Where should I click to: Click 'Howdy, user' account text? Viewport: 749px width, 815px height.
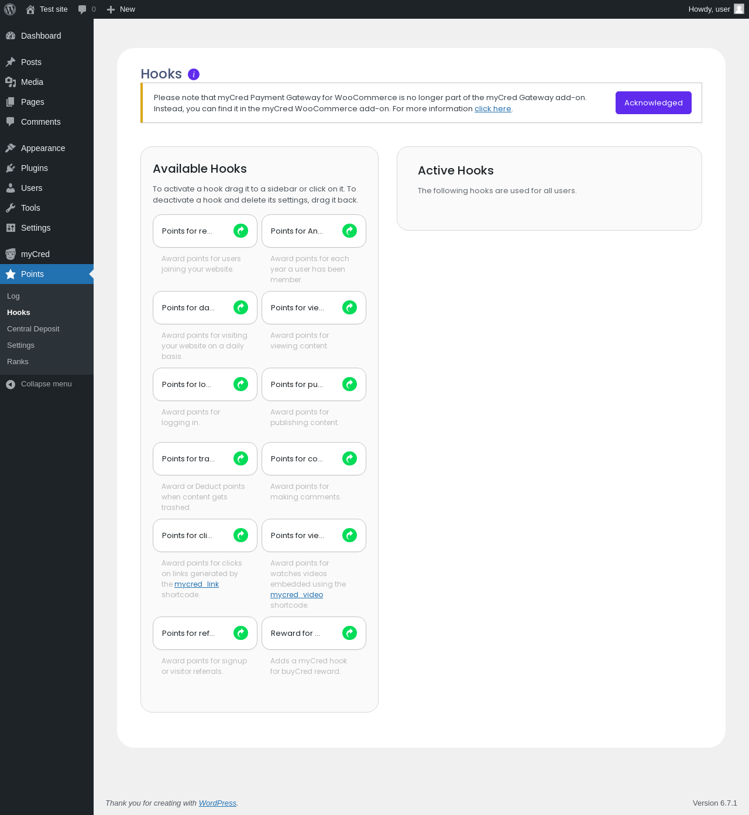(x=709, y=9)
